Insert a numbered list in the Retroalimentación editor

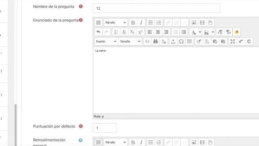click(159, 142)
